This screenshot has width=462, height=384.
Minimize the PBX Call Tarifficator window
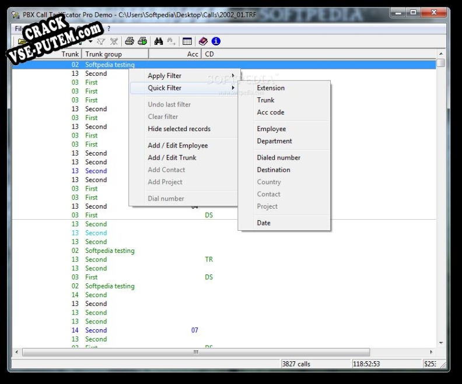[x=398, y=12]
